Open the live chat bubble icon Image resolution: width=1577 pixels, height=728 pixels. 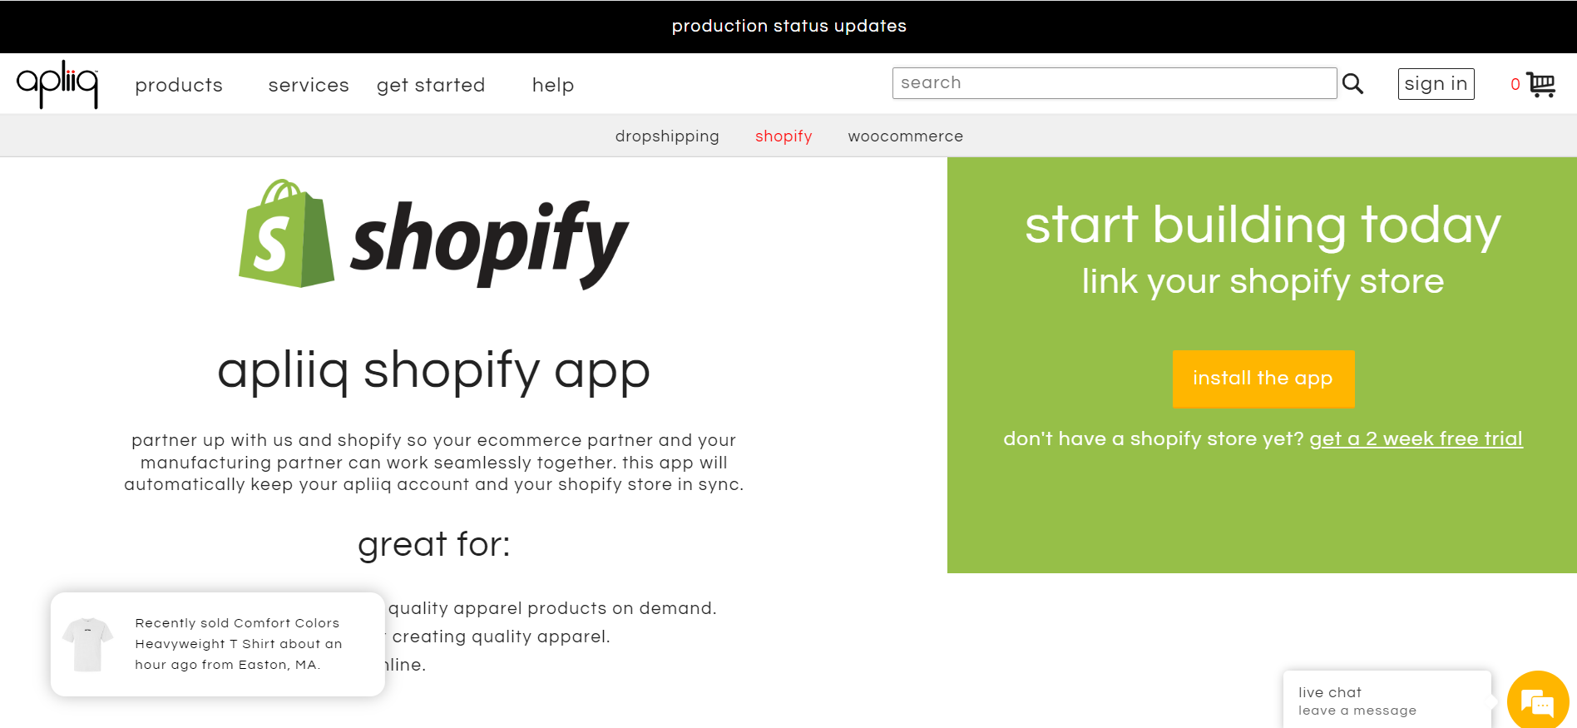1538,701
